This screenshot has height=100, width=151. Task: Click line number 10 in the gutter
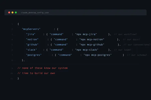click(x=12, y=73)
